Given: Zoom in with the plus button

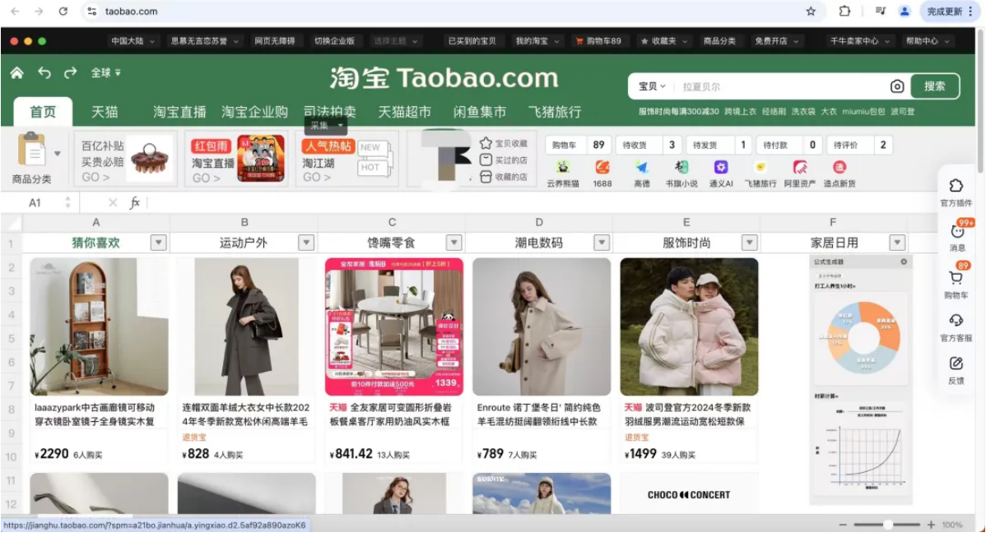Looking at the screenshot, I should pos(931,525).
